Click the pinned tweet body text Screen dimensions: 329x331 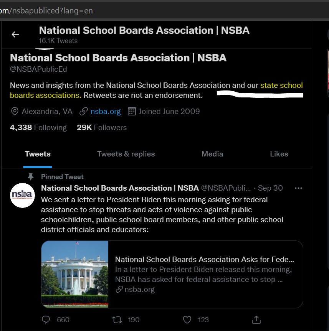162,214
